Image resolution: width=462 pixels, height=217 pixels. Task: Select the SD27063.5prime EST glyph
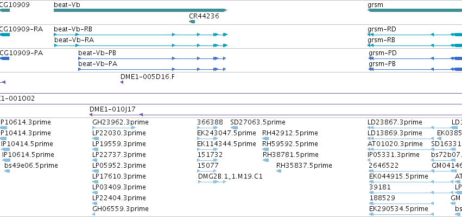click(x=234, y=128)
